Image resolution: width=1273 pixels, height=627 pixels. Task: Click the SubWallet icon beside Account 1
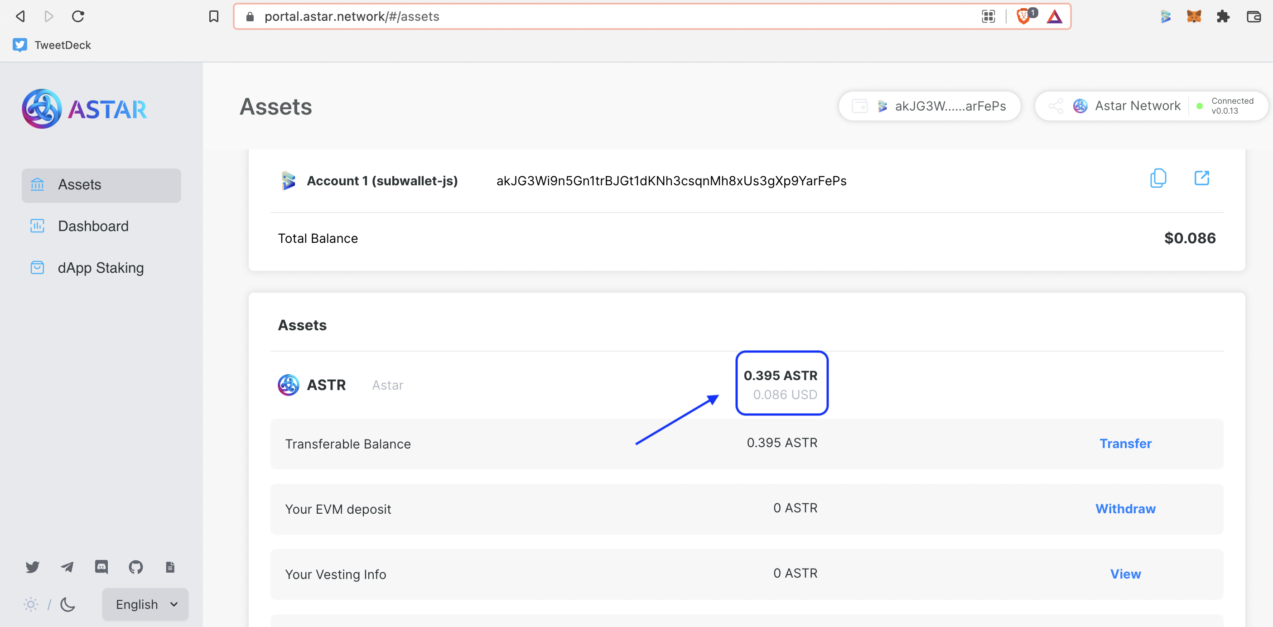click(x=288, y=180)
